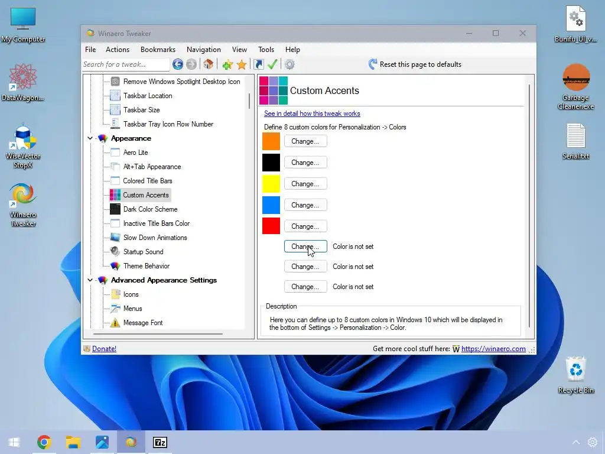This screenshot has height=454, width=605.
Task: Click the black color swatch
Action: pyautogui.click(x=271, y=163)
